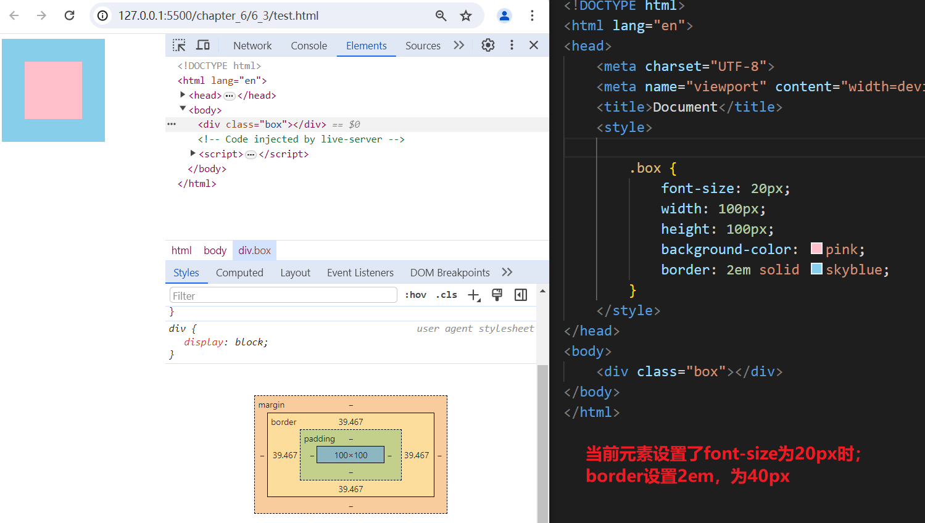This screenshot has height=523, width=925.
Task: Click the site information icon in address bar
Action: pyautogui.click(x=103, y=15)
